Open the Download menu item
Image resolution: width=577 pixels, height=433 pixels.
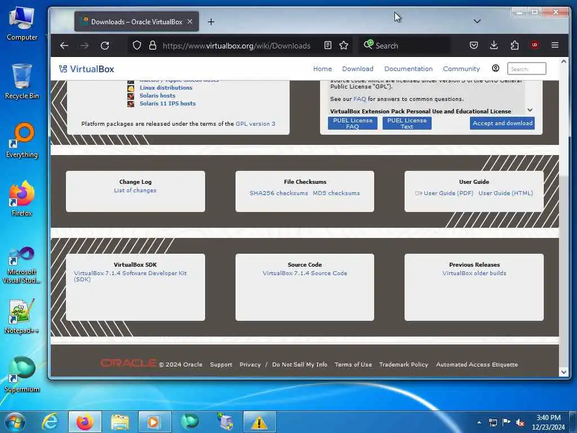pos(358,69)
